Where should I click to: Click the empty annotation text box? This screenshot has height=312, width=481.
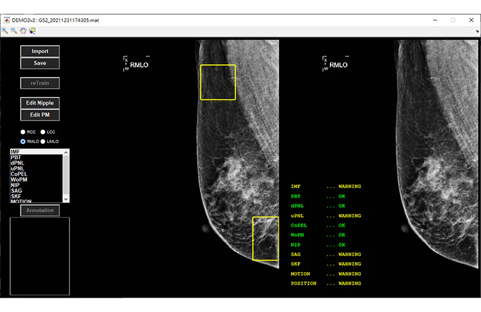pyautogui.click(x=40, y=256)
